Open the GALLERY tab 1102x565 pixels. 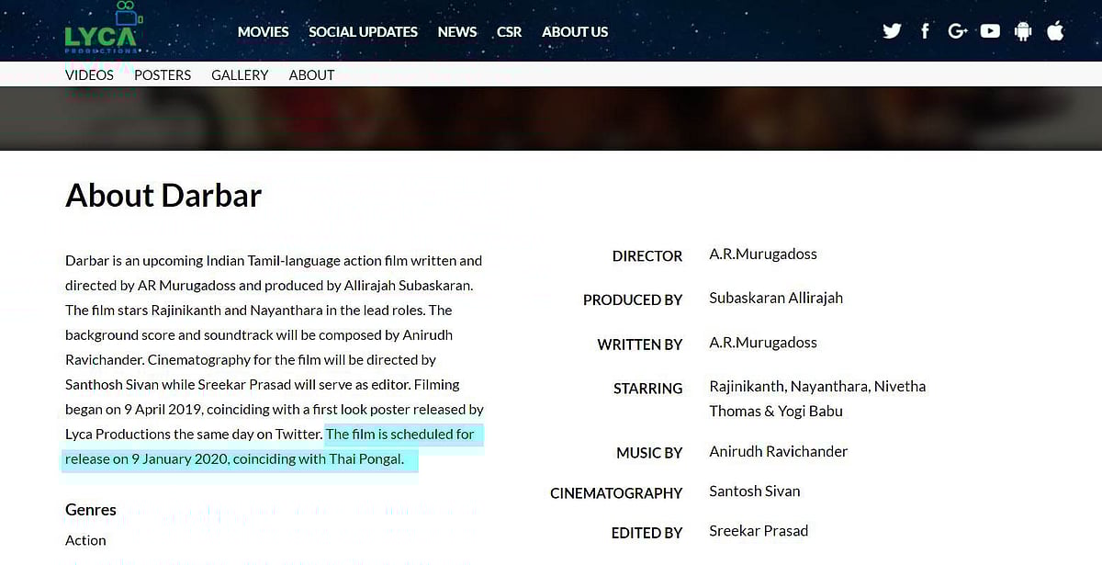(x=240, y=75)
